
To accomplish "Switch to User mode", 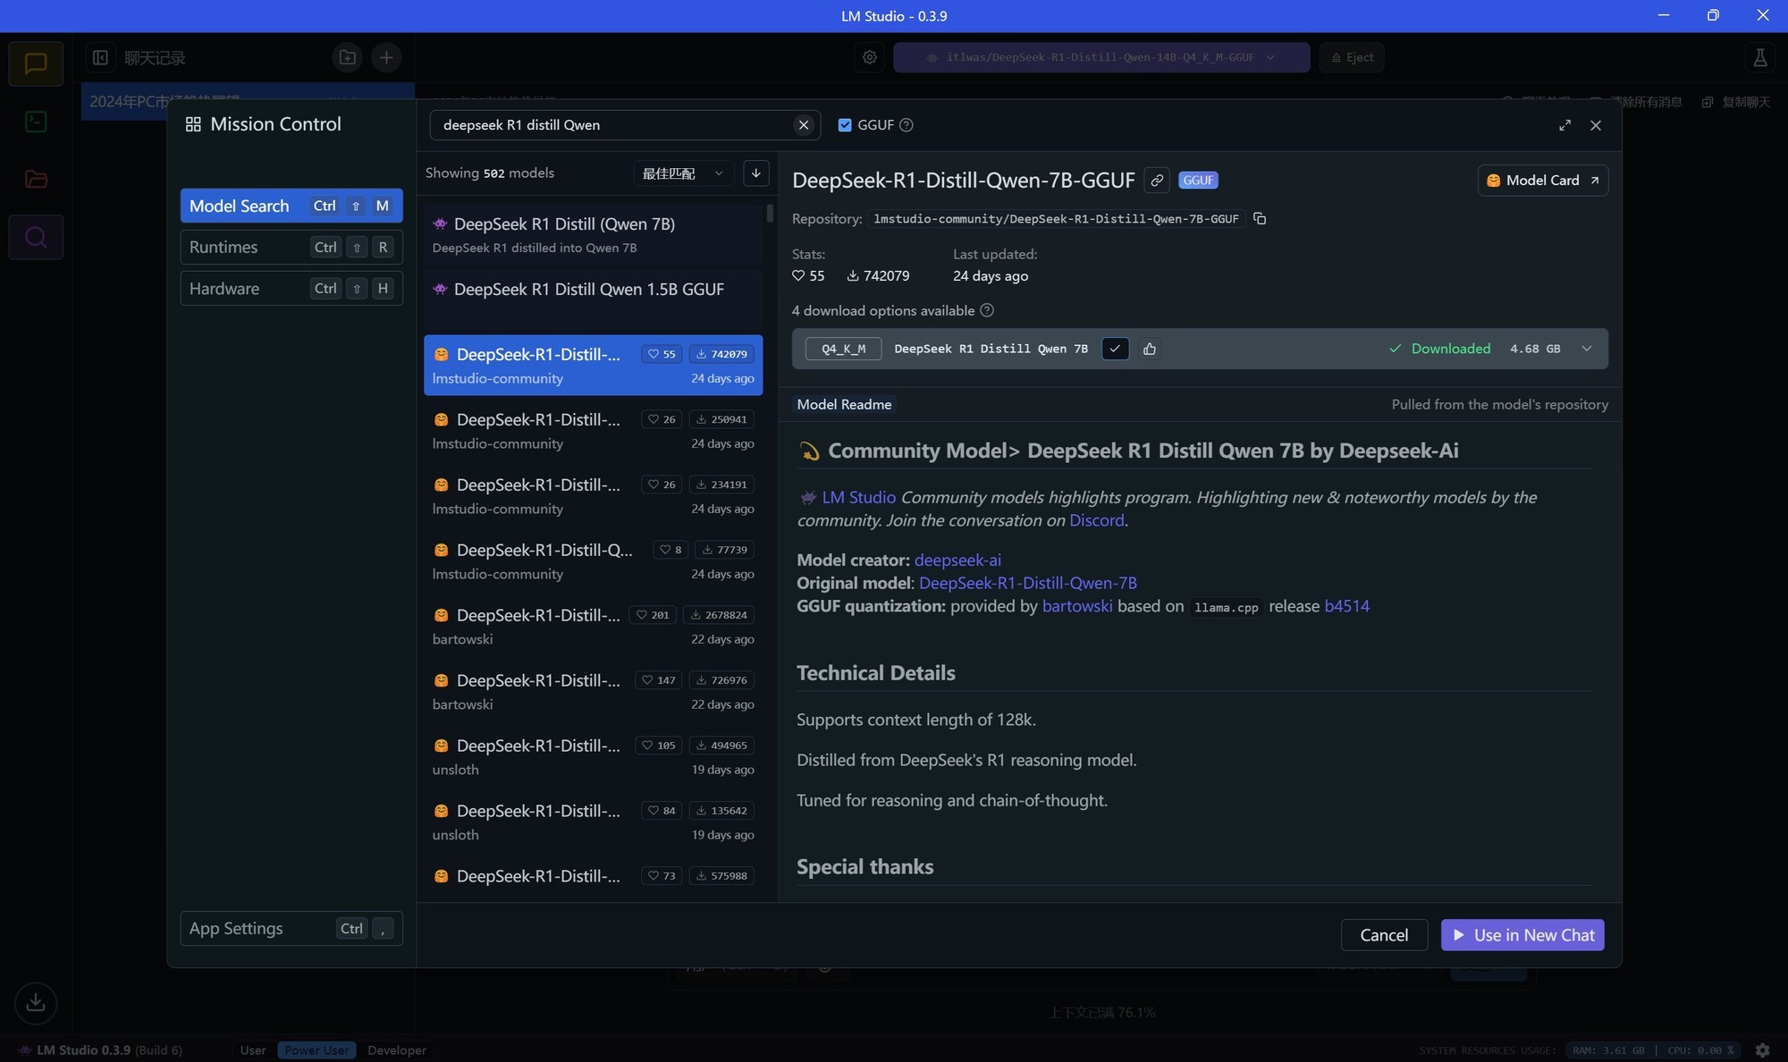I will [x=253, y=1050].
